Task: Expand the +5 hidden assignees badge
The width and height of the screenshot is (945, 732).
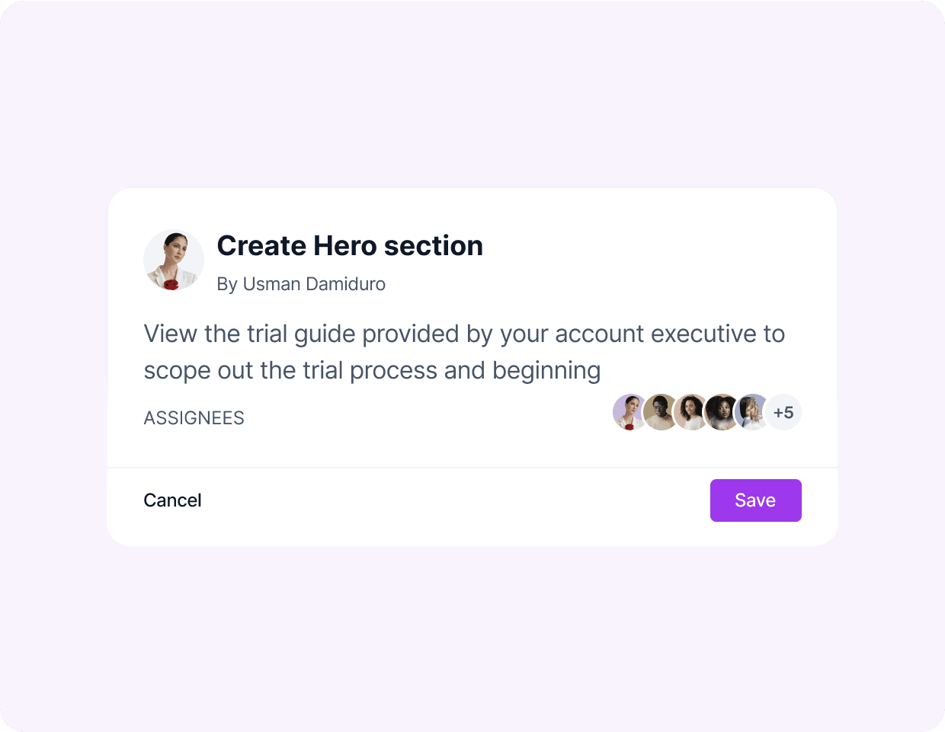Action: click(783, 412)
